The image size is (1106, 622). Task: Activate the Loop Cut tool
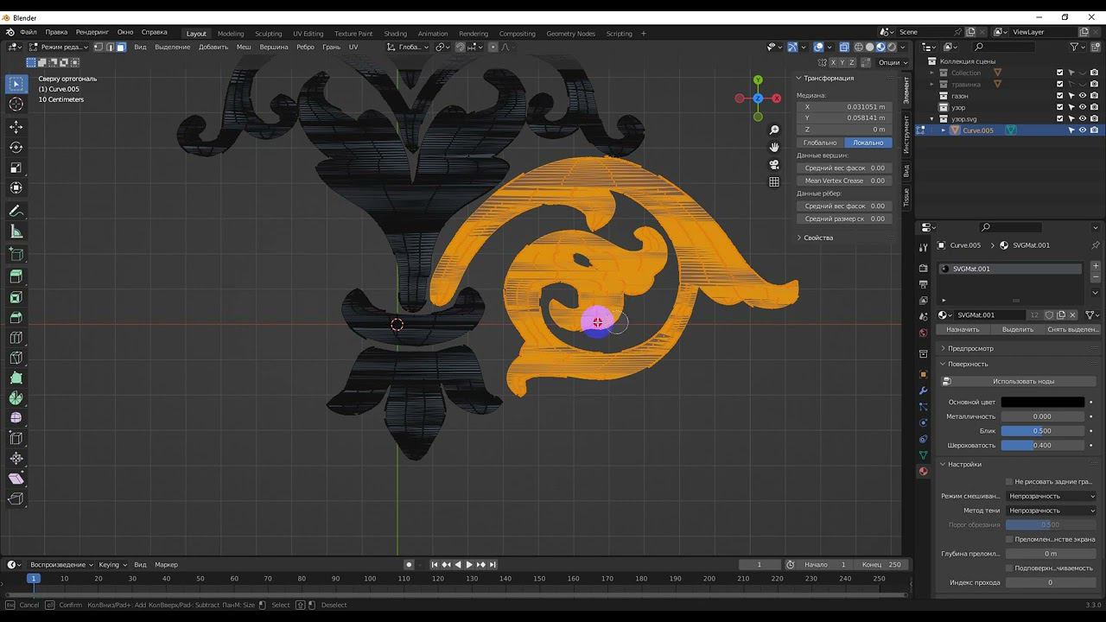pyautogui.click(x=16, y=338)
